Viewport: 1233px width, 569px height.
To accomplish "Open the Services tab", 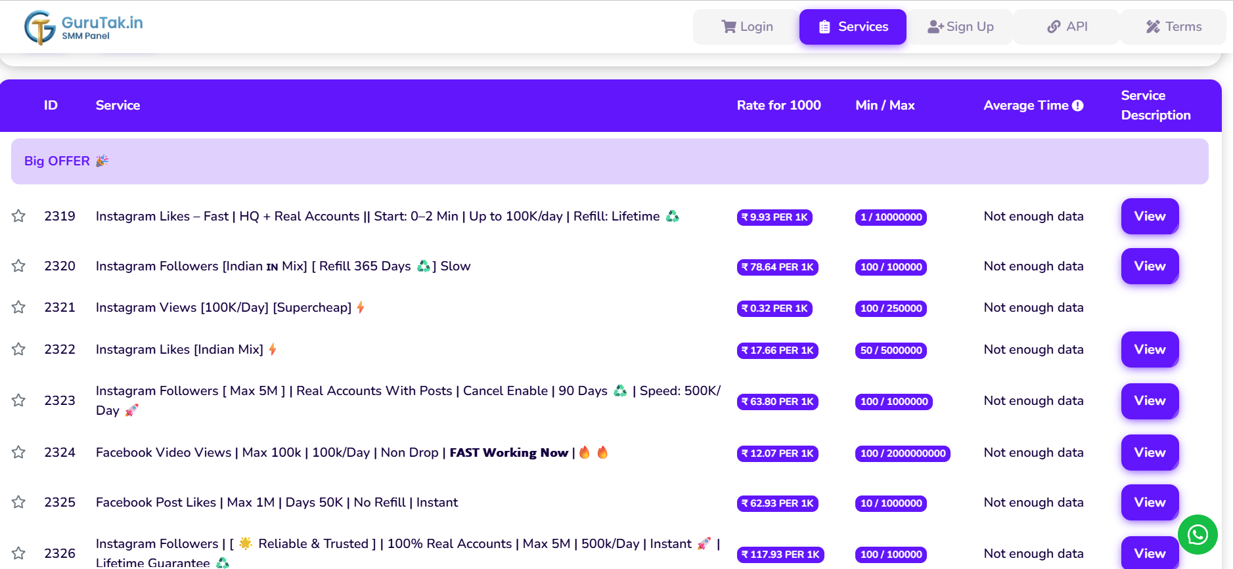I will (x=853, y=27).
